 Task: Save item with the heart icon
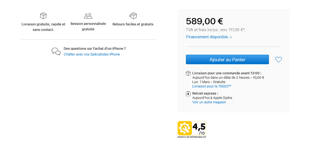[279, 60]
